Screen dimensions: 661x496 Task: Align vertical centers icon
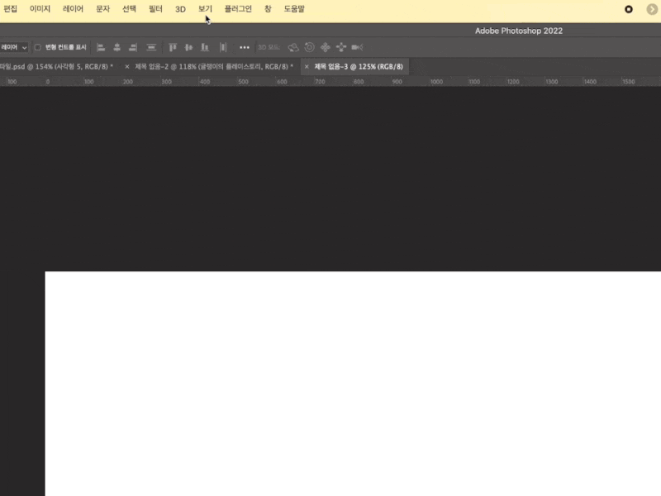[x=188, y=47]
